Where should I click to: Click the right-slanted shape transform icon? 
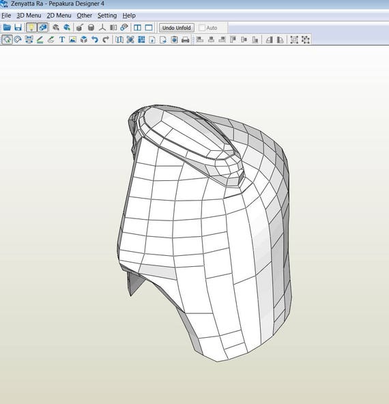coord(280,40)
